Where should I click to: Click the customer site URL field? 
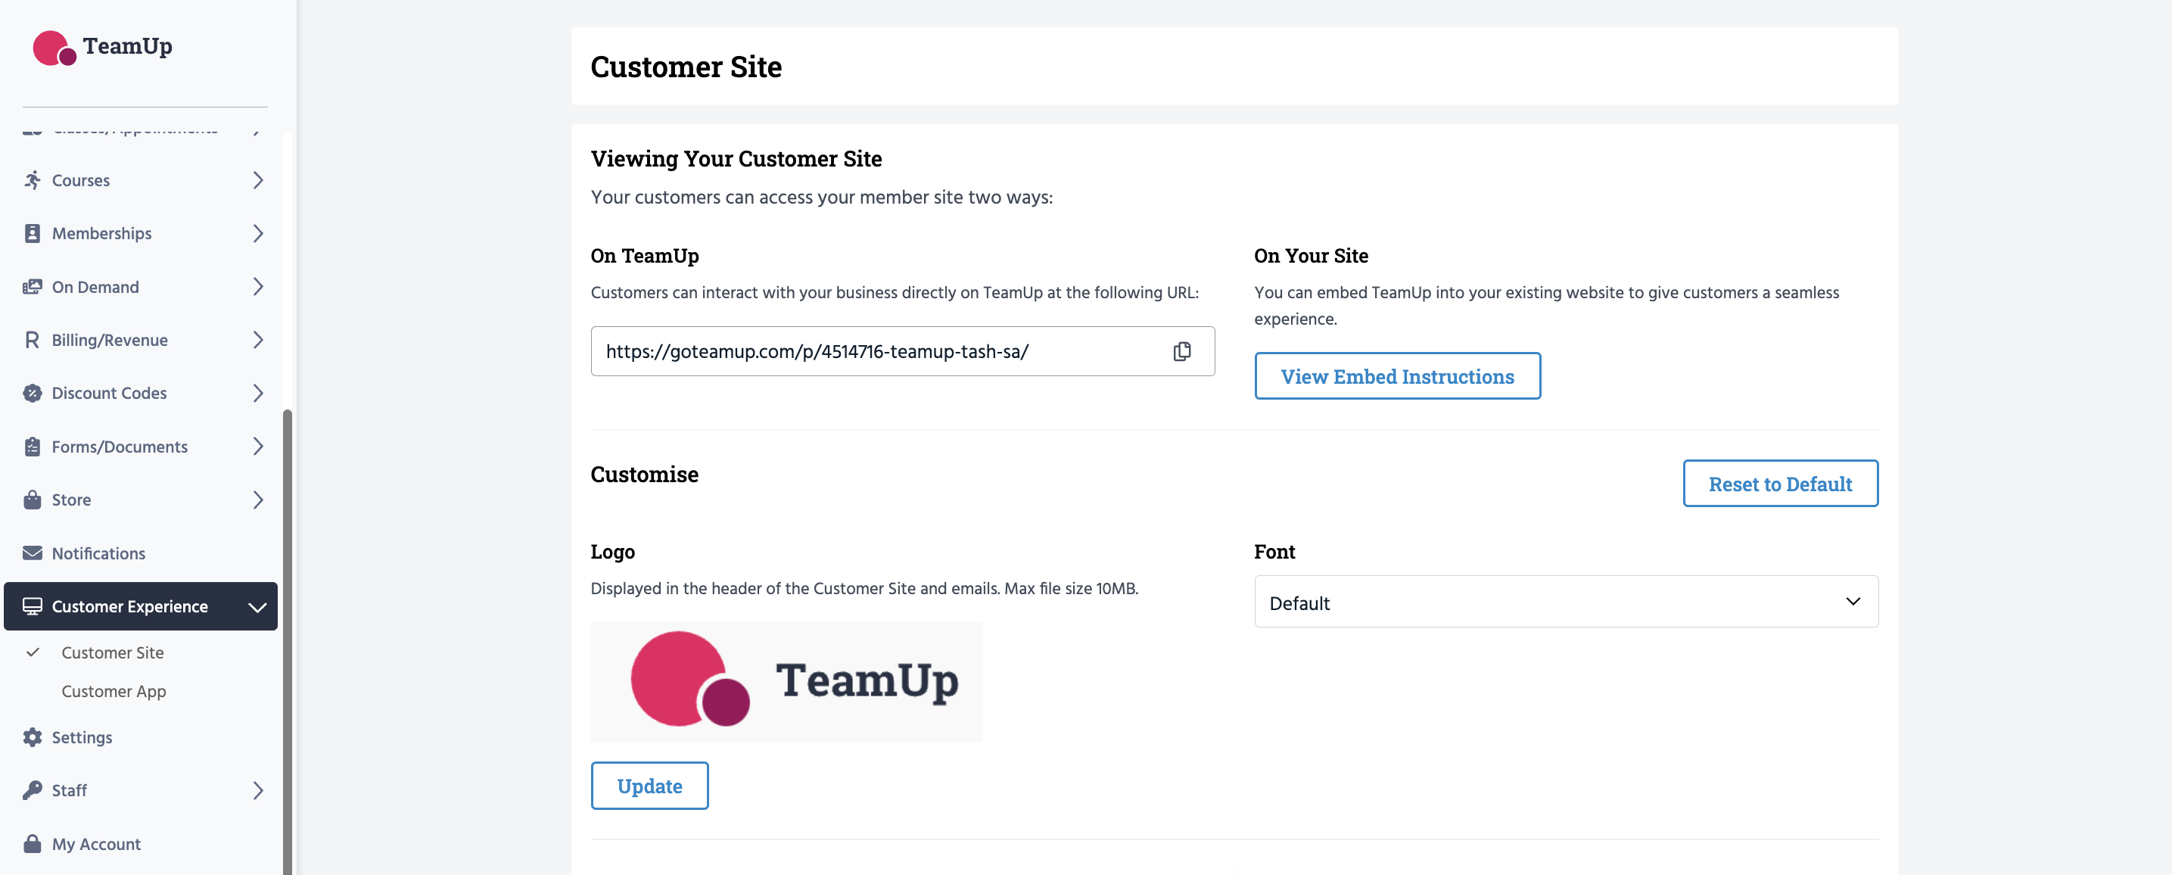coord(877,351)
